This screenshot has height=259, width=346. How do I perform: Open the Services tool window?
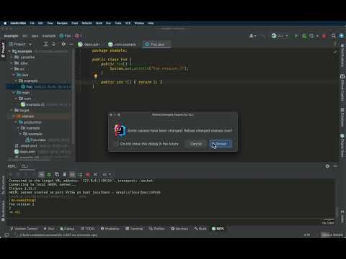179,229
